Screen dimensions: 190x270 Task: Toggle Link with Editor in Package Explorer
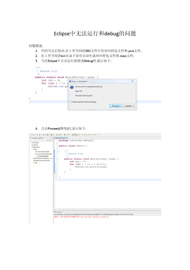click(x=50, y=140)
